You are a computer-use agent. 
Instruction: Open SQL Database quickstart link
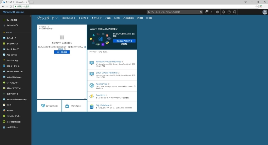[x=103, y=105]
